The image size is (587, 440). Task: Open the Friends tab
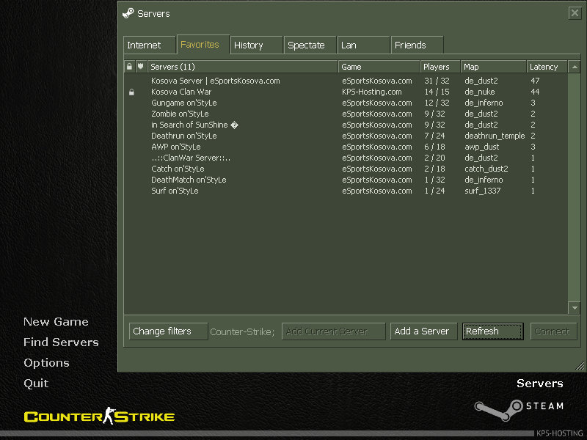point(417,45)
